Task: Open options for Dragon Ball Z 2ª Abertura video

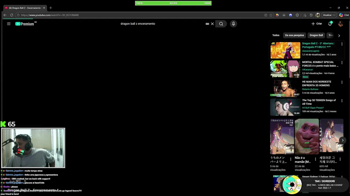Action: (342, 44)
